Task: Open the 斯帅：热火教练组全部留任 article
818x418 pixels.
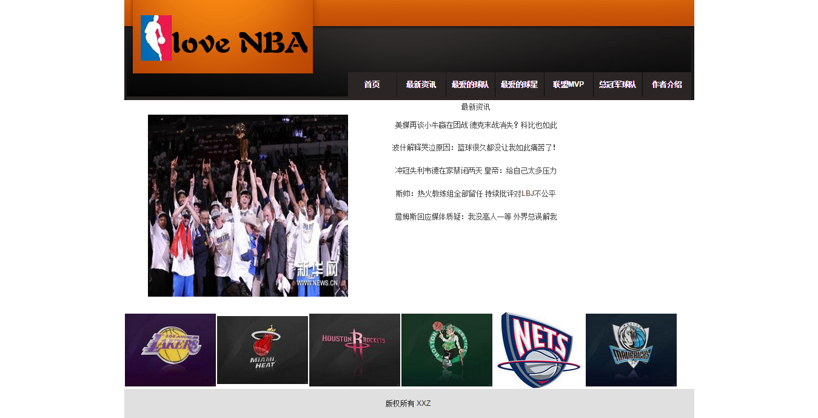Action: coord(475,194)
